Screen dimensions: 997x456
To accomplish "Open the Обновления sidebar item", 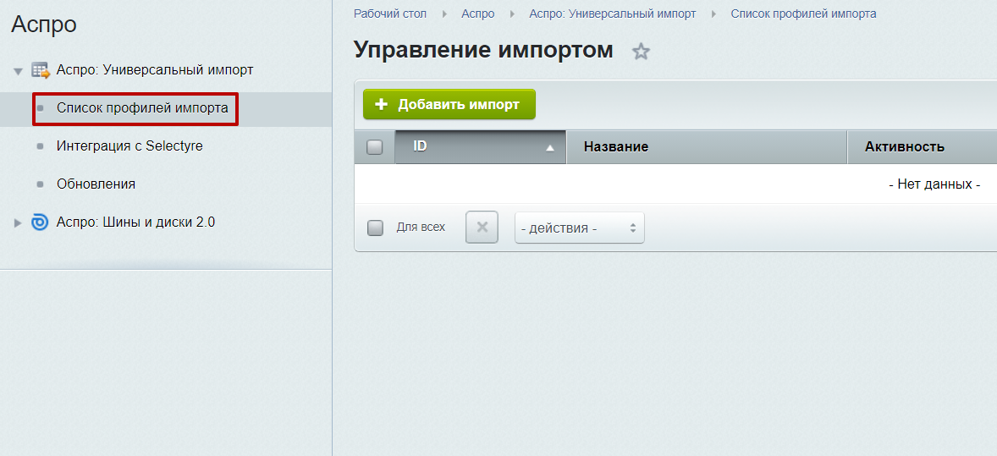I will click(96, 184).
